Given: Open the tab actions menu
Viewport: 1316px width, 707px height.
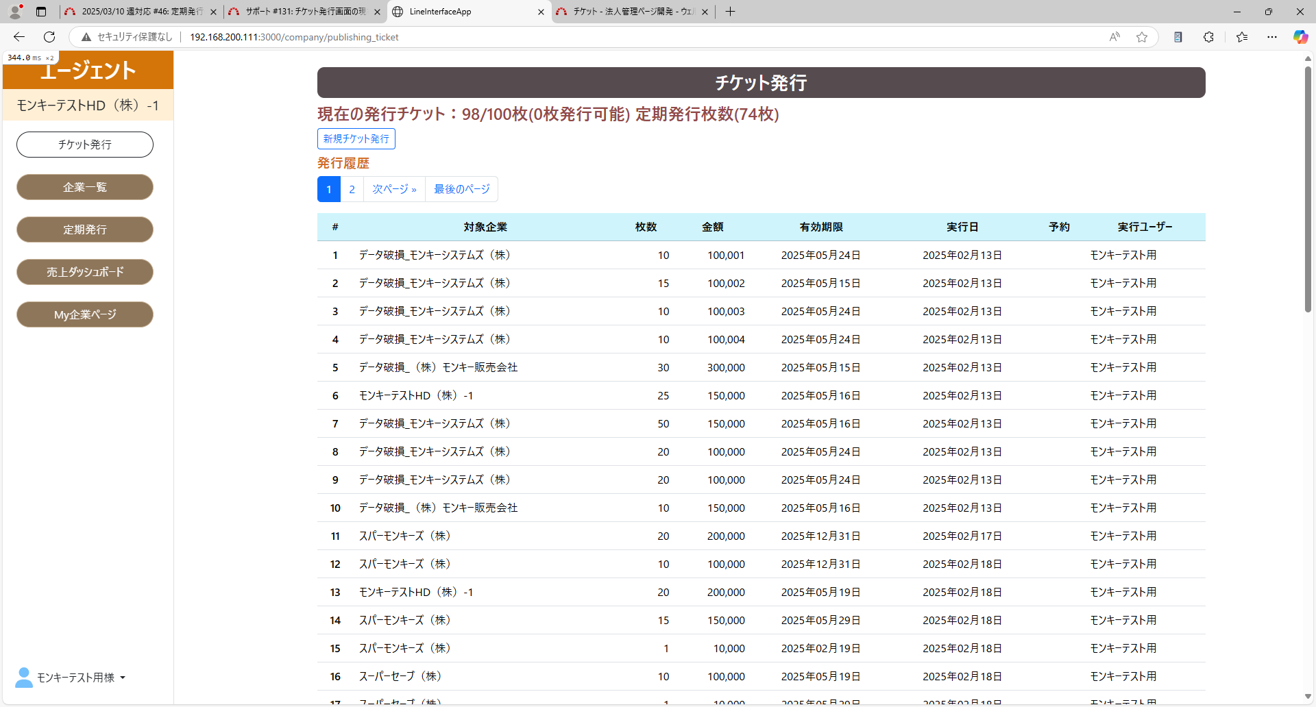Looking at the screenshot, I should (x=41, y=12).
